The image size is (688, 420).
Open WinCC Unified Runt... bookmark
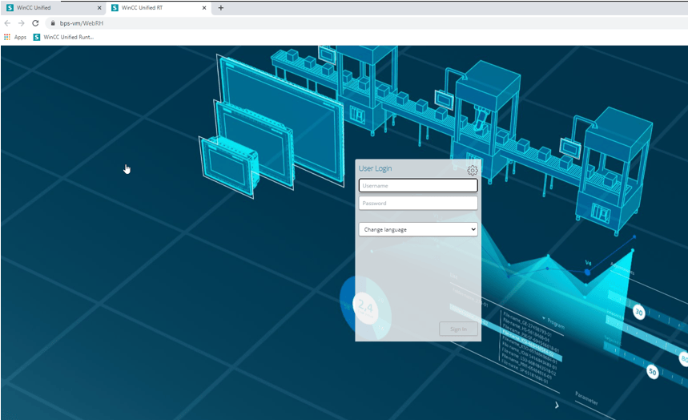click(x=63, y=38)
